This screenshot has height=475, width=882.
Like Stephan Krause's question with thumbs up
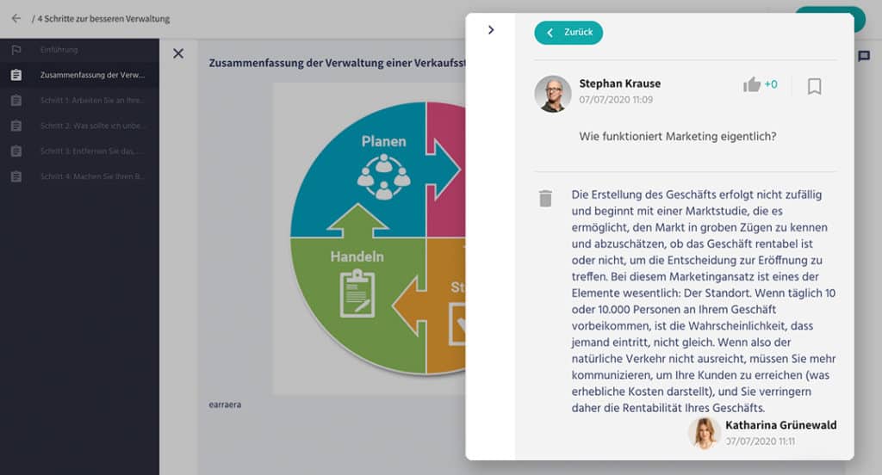click(x=751, y=85)
